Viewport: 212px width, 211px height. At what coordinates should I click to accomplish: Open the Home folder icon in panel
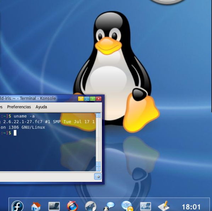click(x=36, y=206)
